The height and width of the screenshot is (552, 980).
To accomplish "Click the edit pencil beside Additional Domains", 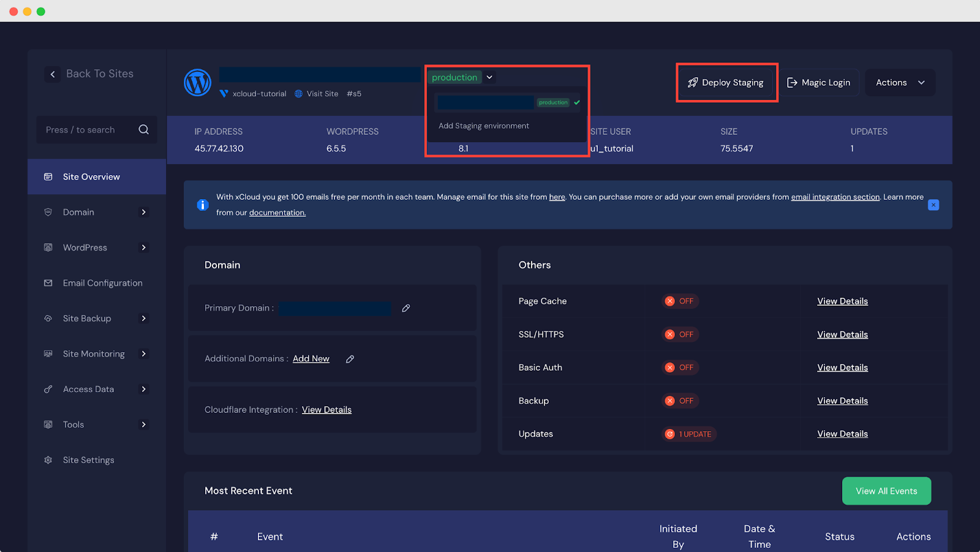I will click(350, 358).
